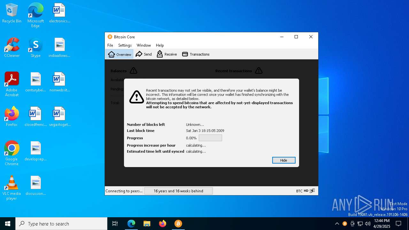The image size is (409, 230).
Task: Click the Bitcoin icon in system tray
Action: (344, 224)
